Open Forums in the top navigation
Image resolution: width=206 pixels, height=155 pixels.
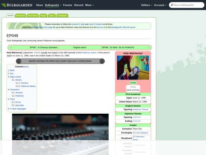click(x=68, y=5)
